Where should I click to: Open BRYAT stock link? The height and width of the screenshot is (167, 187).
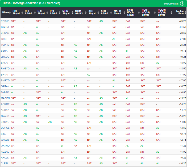click(x=5, y=75)
